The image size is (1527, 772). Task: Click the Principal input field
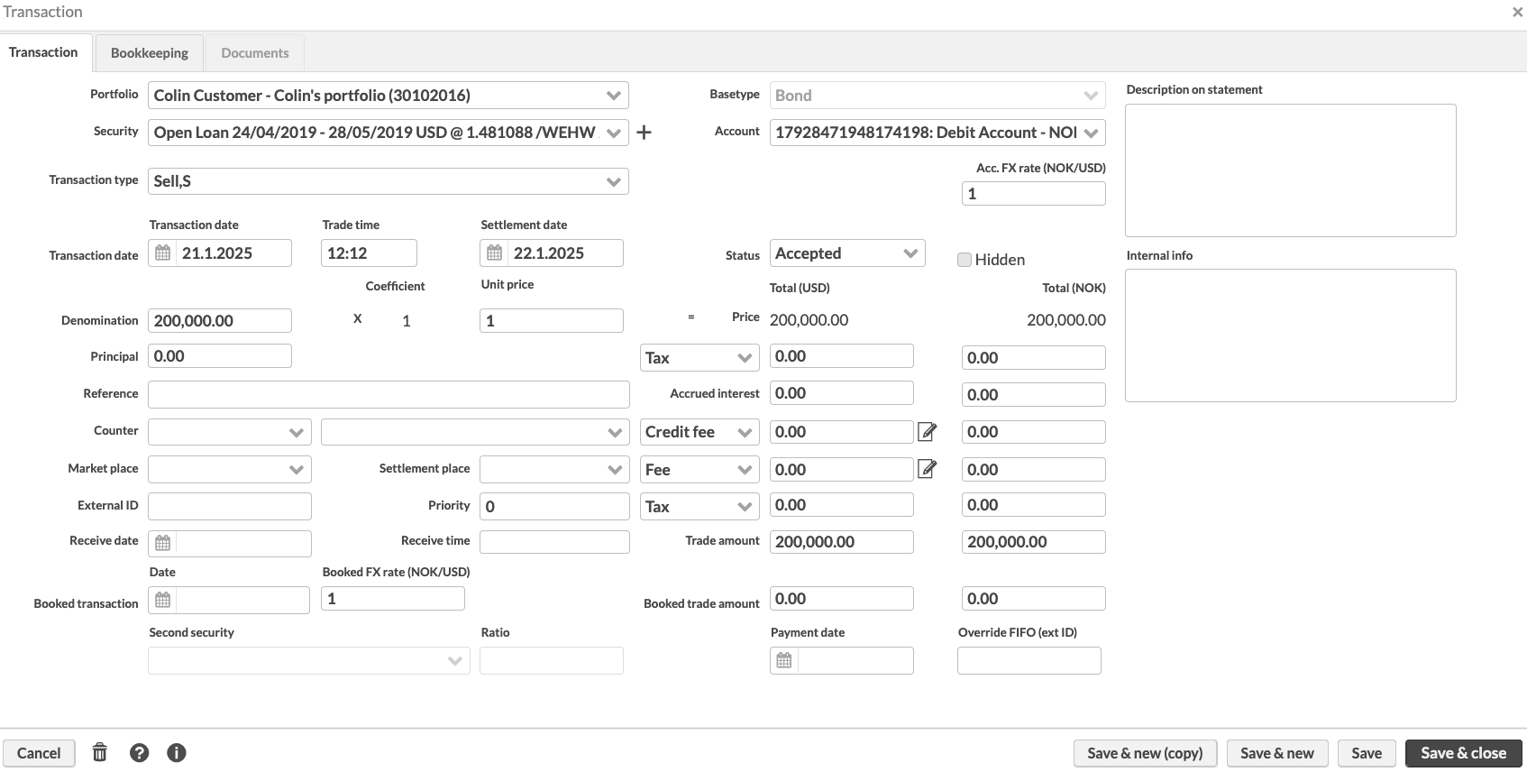[x=220, y=356]
